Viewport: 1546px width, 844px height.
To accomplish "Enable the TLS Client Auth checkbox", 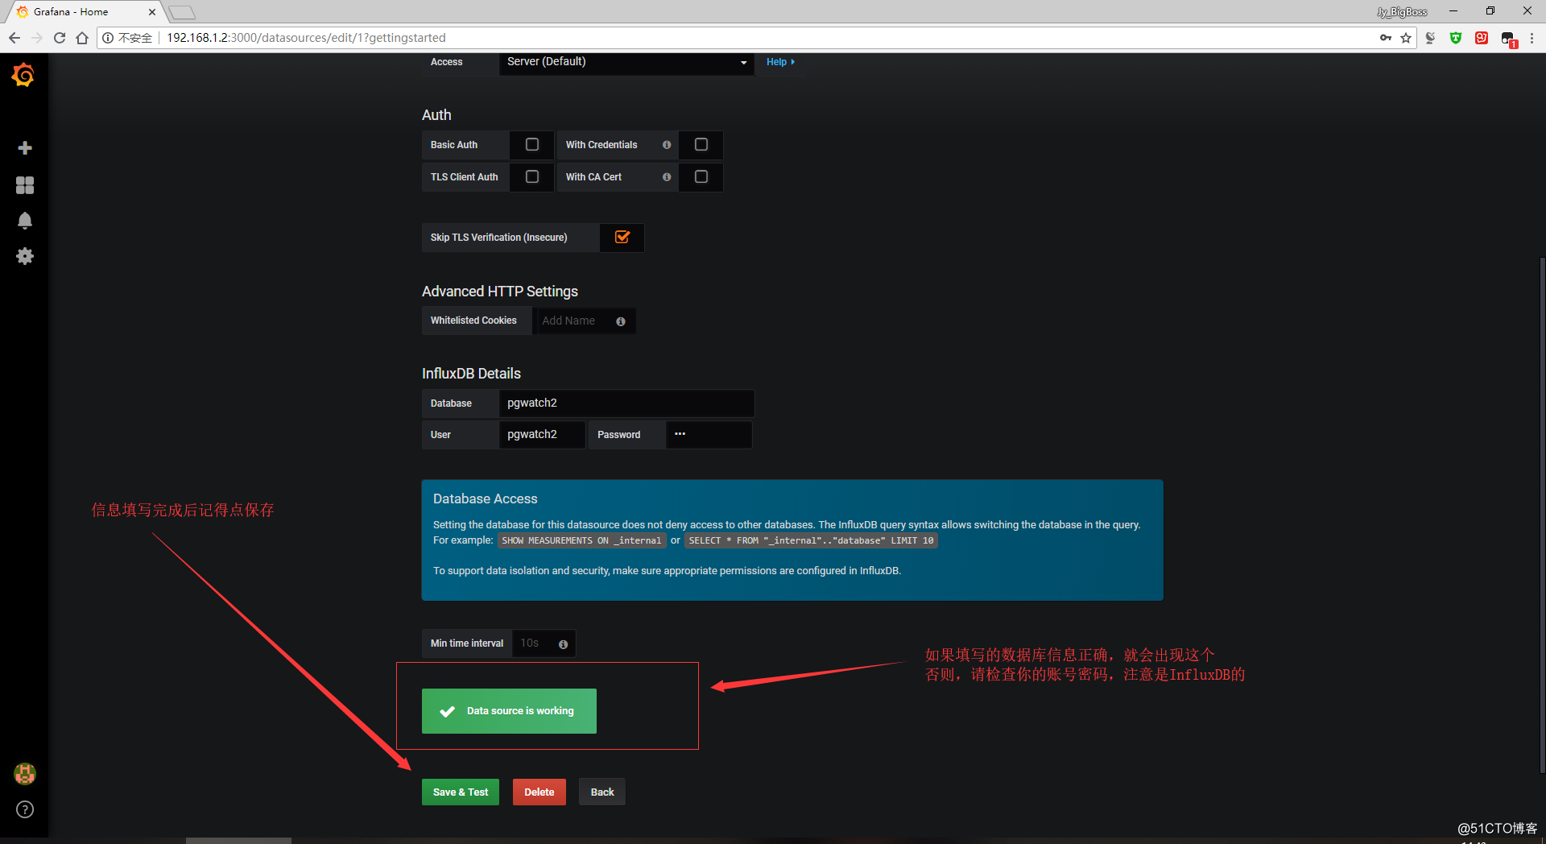I will tap(532, 177).
